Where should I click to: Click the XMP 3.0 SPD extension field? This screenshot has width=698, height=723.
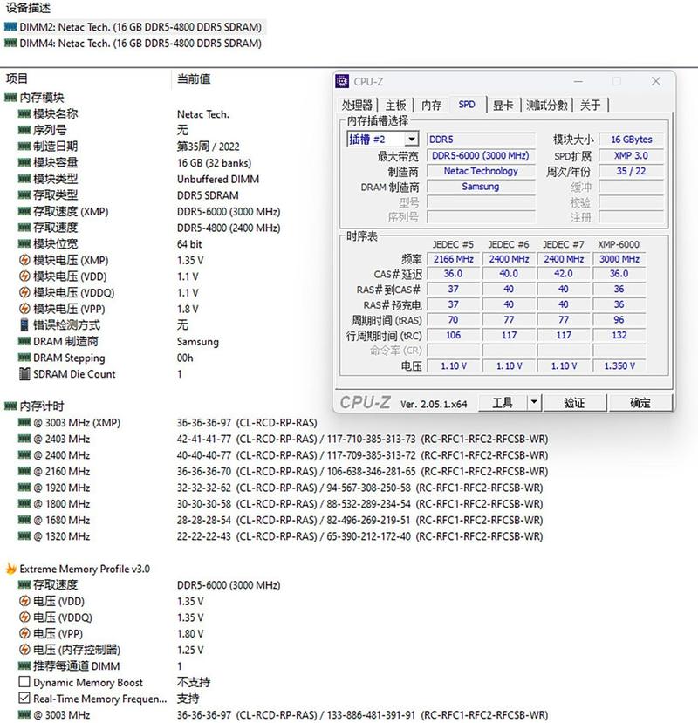click(632, 155)
